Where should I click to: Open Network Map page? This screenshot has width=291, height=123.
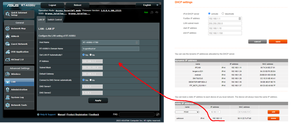pos(19,29)
